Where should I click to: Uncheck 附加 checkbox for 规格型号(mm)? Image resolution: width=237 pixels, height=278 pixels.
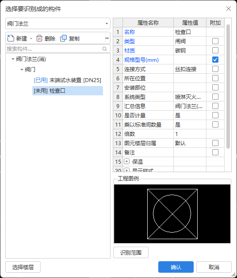click(x=215, y=60)
